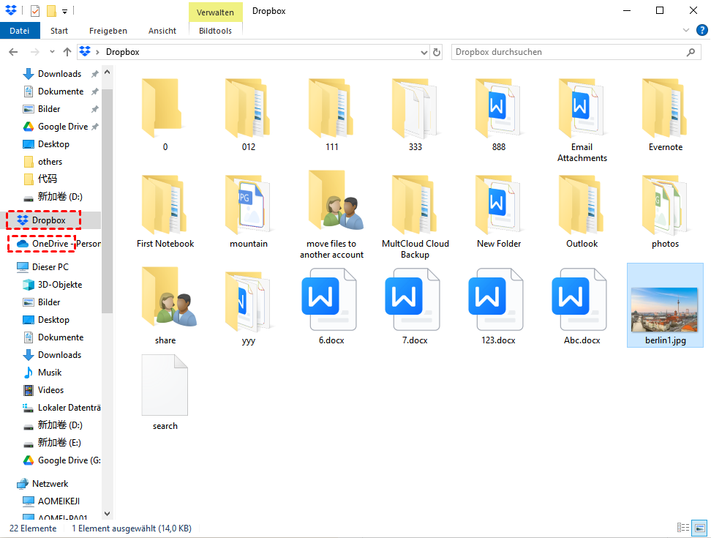Viewport: 711px width, 538px height.
Task: Click the Freigeben ribbon tab
Action: tap(108, 31)
